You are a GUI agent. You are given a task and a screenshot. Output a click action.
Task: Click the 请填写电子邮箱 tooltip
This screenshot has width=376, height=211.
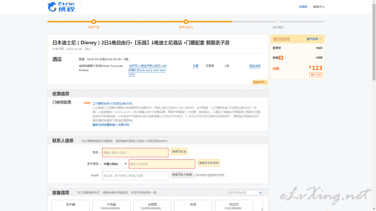pos(182,175)
